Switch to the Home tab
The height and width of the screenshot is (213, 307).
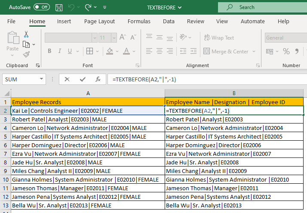pos(37,21)
